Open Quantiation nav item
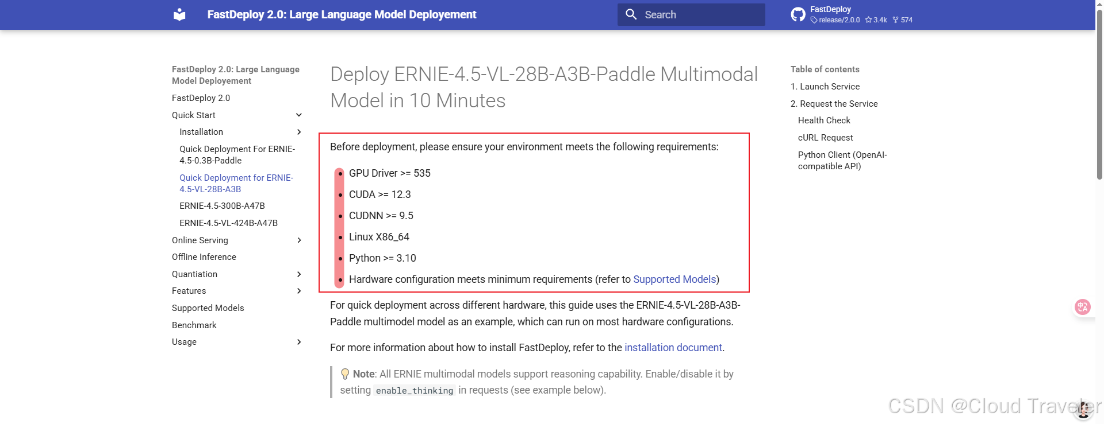Image resolution: width=1104 pixels, height=424 pixels. pos(194,274)
